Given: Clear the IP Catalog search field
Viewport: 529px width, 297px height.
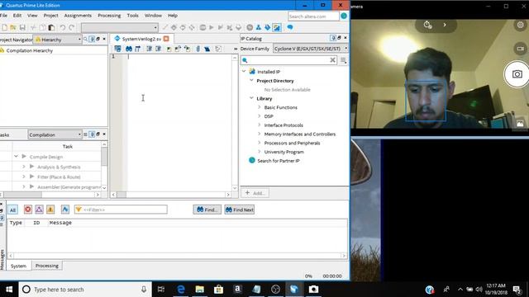Looking at the screenshot, I should (332, 60).
